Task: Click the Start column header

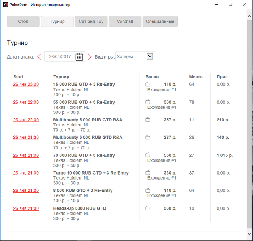Action: [18, 77]
